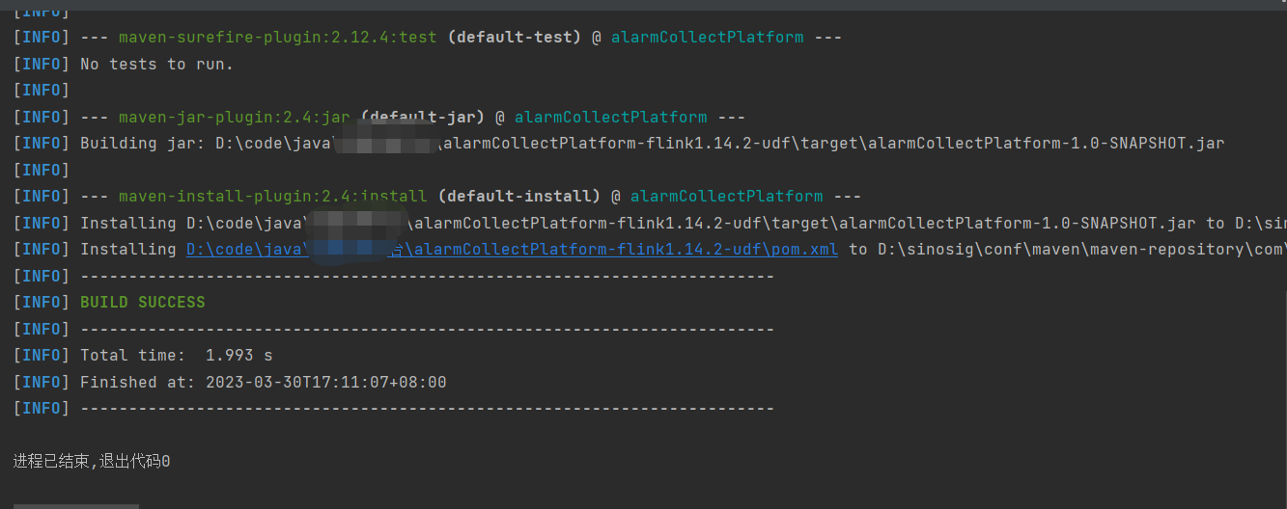Click D:\sinosig\conf\maven path on pom.xml line
The image size is (1287, 509).
coord(975,249)
